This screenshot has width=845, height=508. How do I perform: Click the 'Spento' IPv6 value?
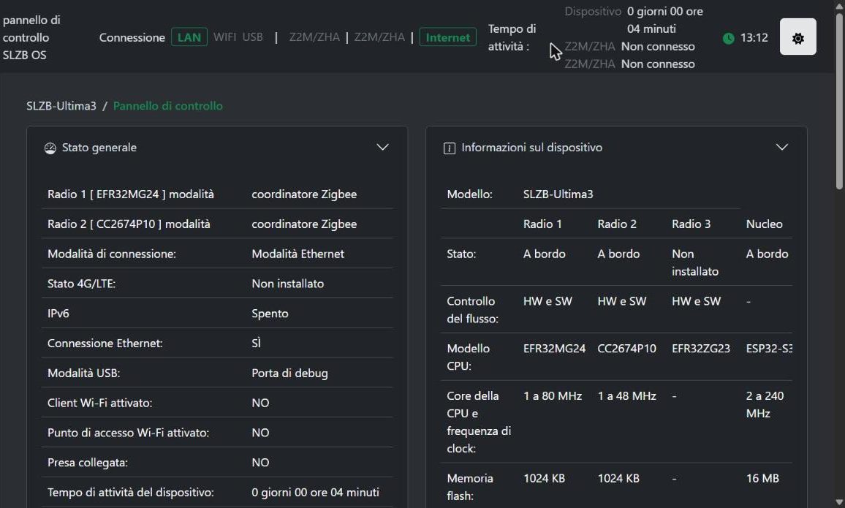coord(270,314)
